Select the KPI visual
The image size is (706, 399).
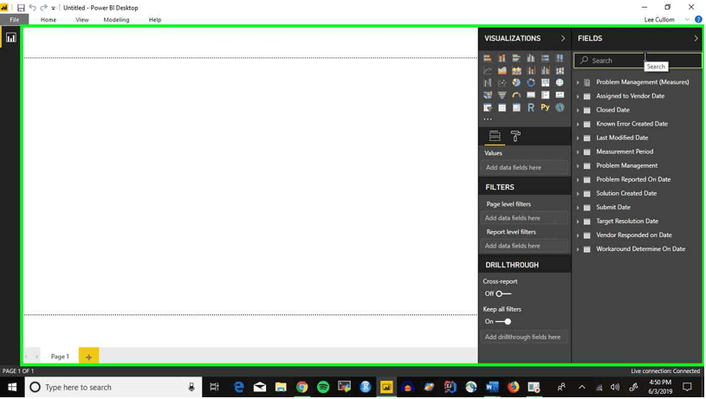click(560, 95)
